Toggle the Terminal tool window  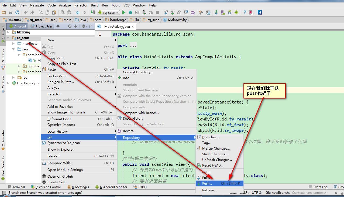coord(16,187)
